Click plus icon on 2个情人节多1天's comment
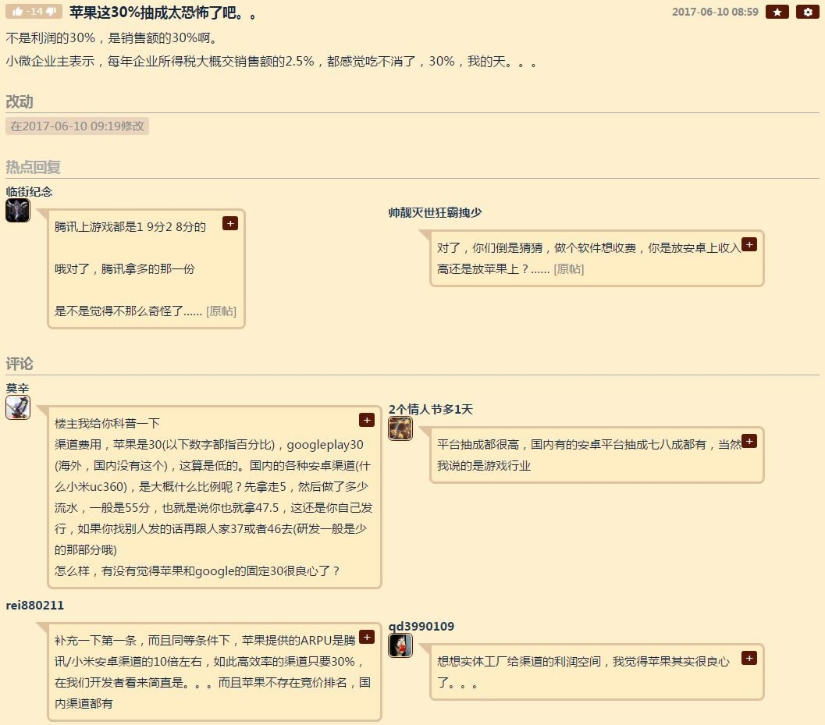 749,441
